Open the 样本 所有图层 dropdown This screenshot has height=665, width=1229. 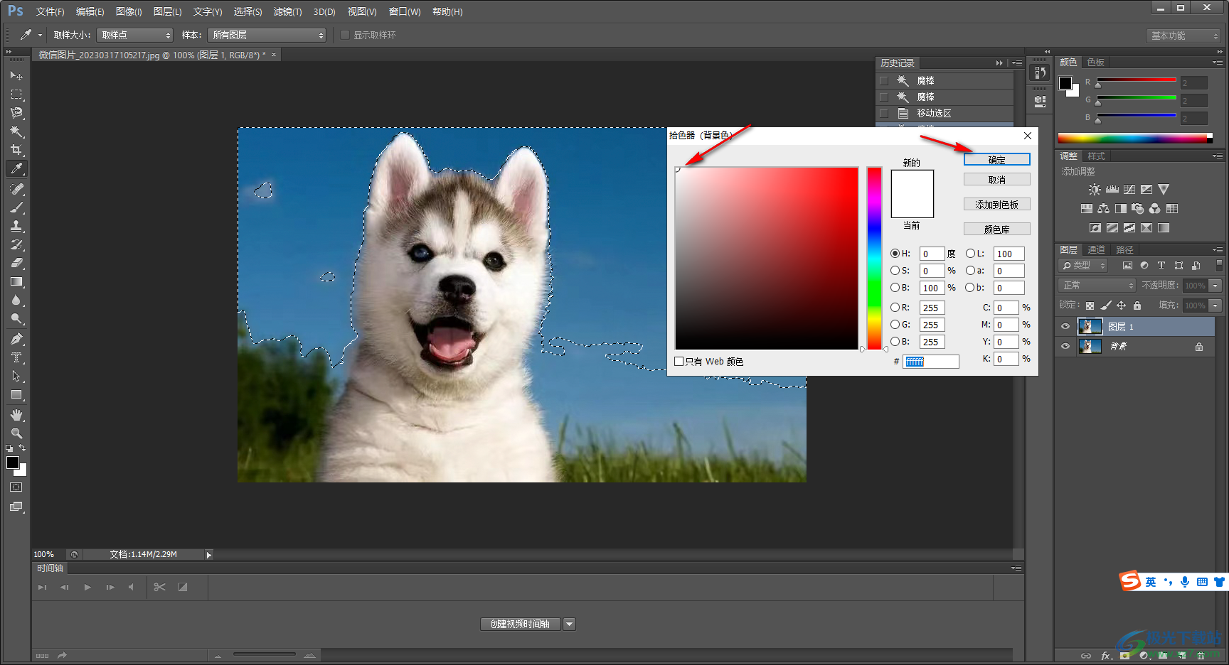click(267, 35)
